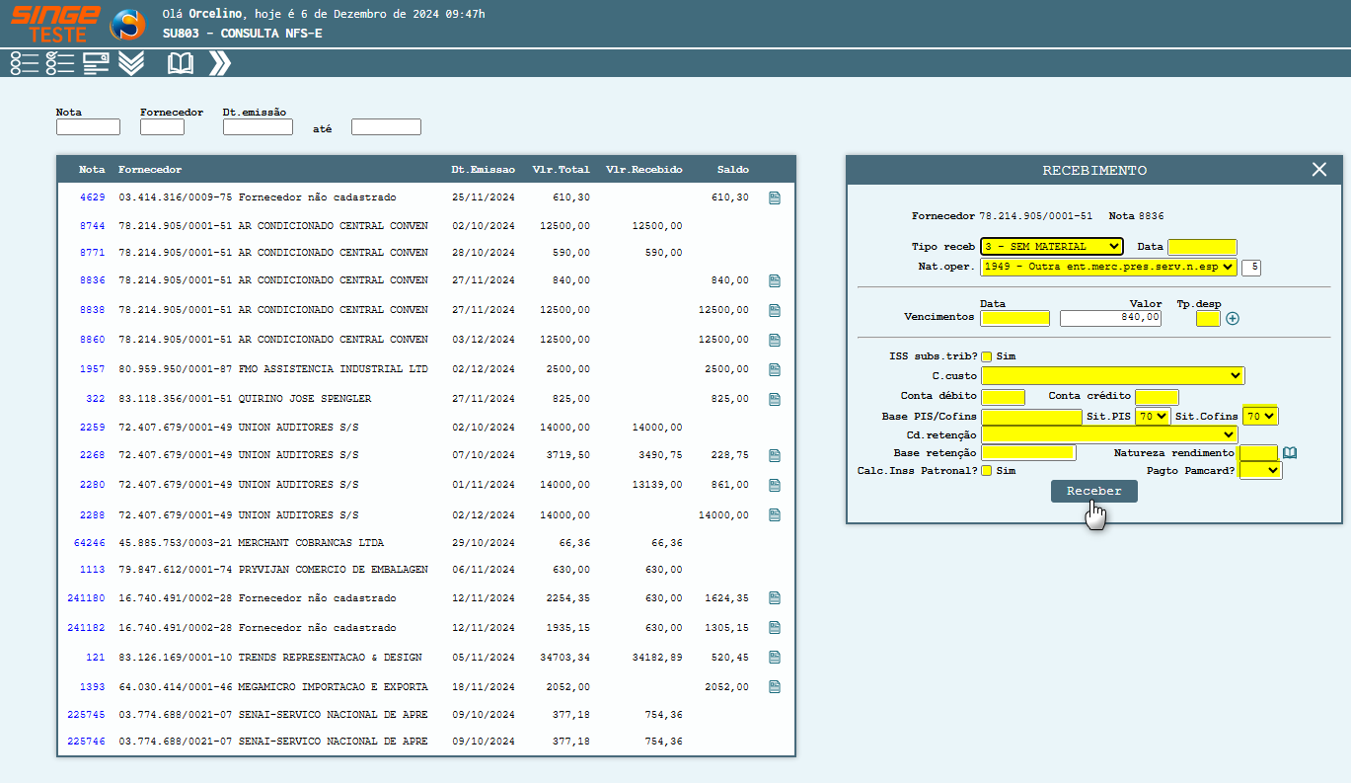Image resolution: width=1351 pixels, height=783 pixels.
Task: Expand the Tipo receb dropdown
Action: click(x=1051, y=247)
